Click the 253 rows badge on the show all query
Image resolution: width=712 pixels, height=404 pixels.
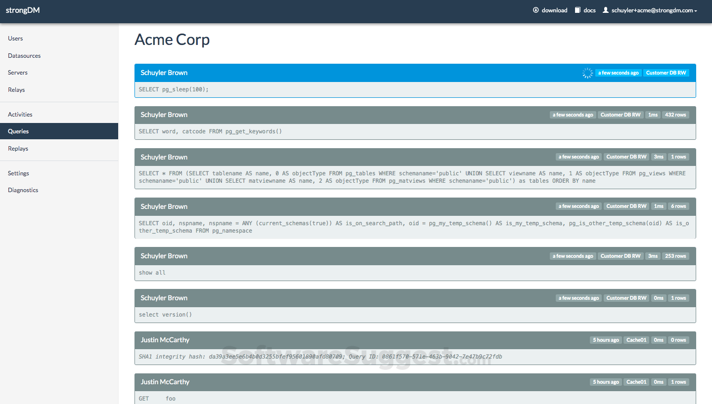point(675,256)
